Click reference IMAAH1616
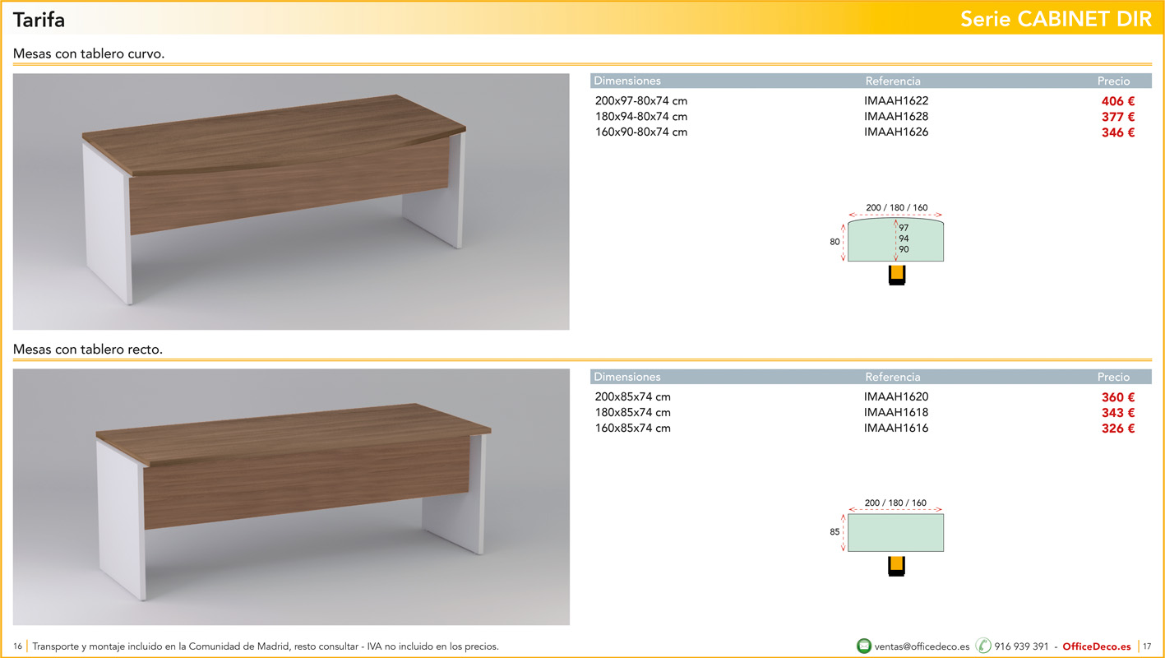This screenshot has width=1165, height=658. coord(896,429)
